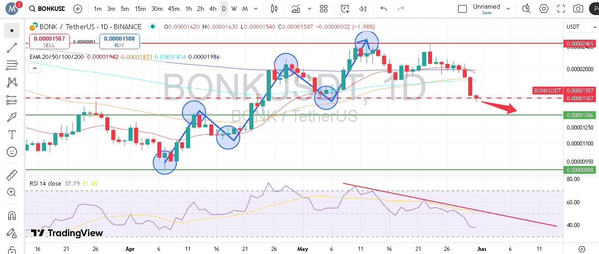Collapse the indicator legend chevron
The width and height of the screenshot is (599, 254).
(x=35, y=68)
